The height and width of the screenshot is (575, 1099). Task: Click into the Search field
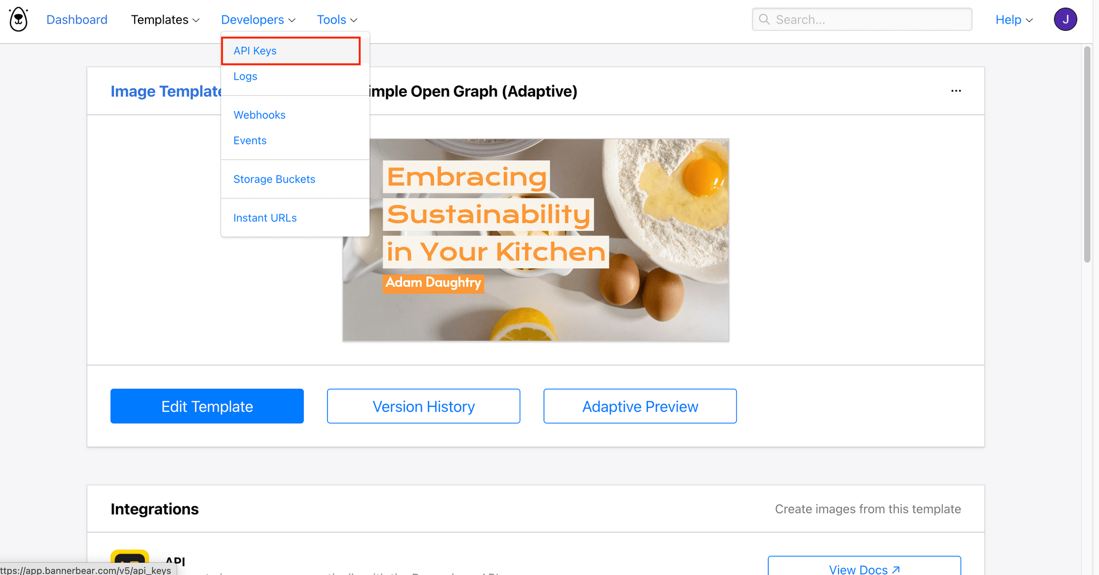point(862,20)
